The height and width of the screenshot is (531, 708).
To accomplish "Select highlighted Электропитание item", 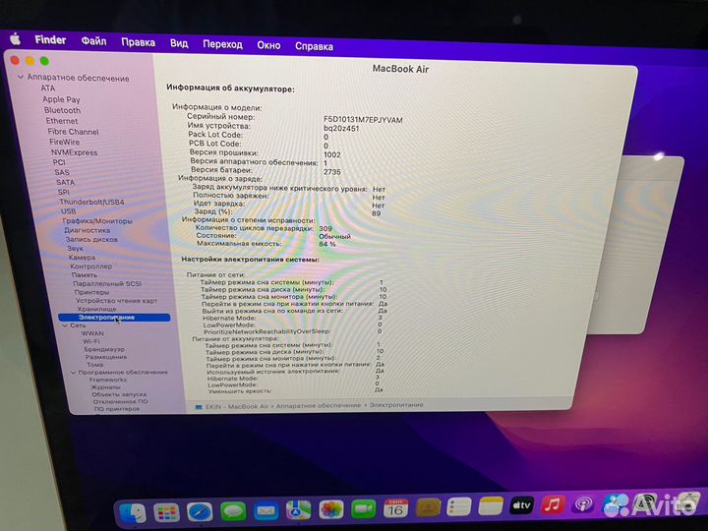I will pyautogui.click(x=114, y=318).
